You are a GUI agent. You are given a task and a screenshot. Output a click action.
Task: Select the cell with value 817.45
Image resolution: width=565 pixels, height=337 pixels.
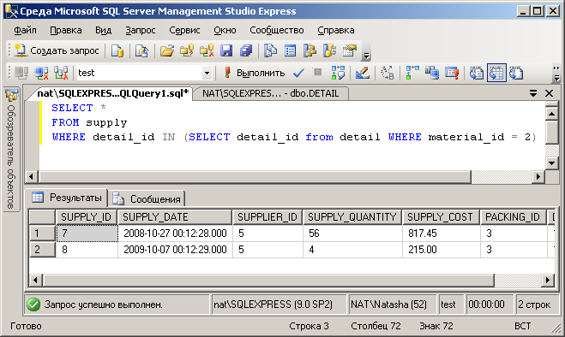pos(441,234)
